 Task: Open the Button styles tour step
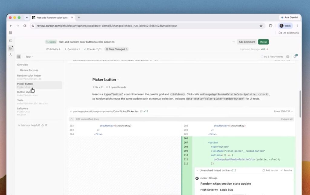coord(39,94)
